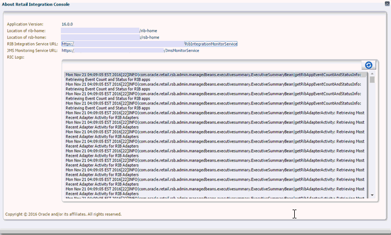The width and height of the screenshot is (391, 235).
Task: Click the RIC Logs label
Action: coord(15,57)
